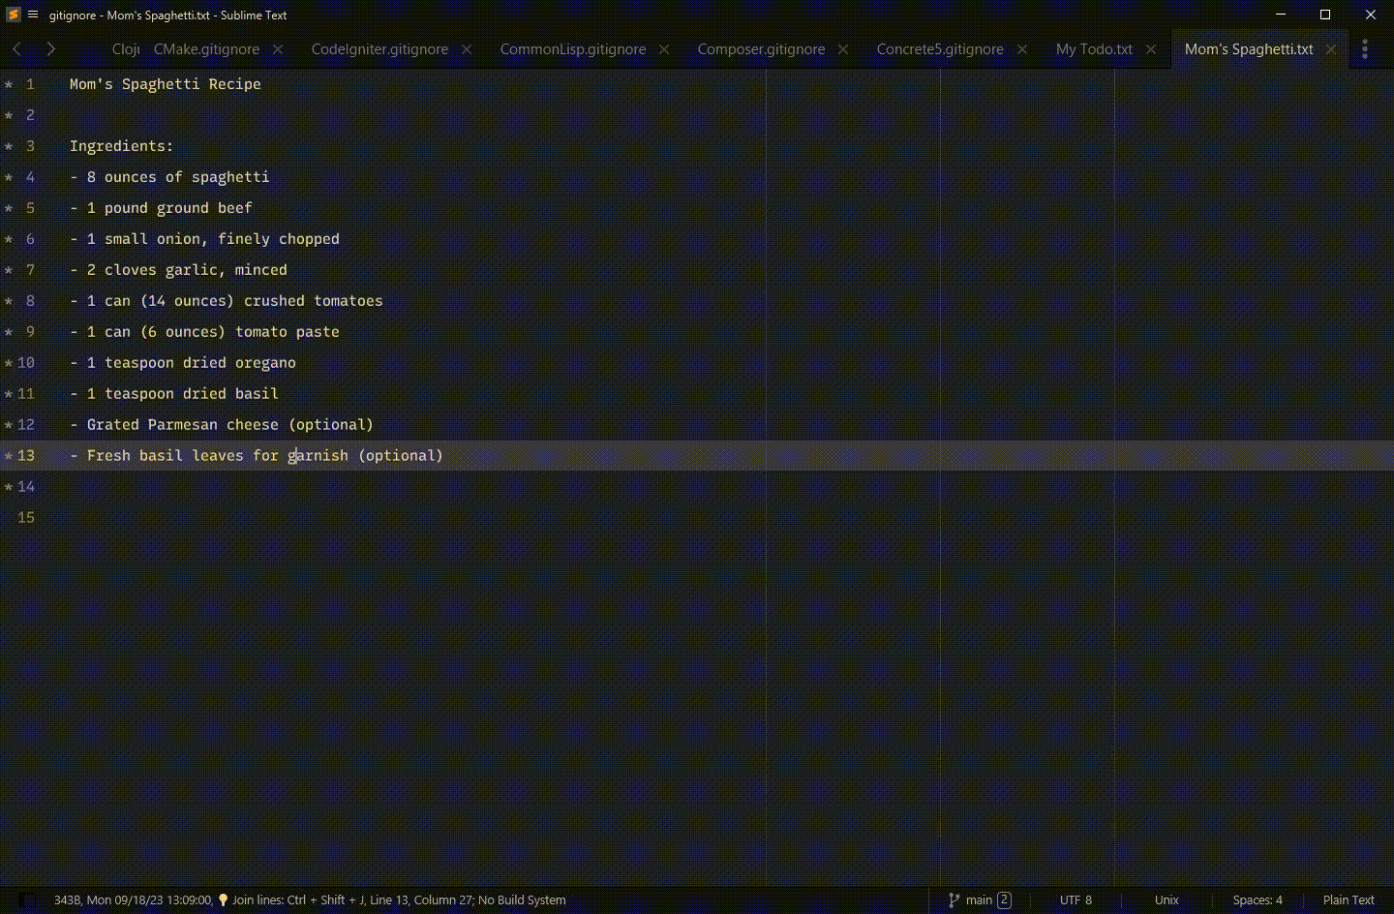Click the modified marker star on line 12
Viewport: 1394px width, 914px height.
(9, 425)
